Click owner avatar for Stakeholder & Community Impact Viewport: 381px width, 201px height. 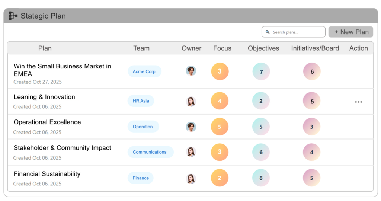(x=191, y=152)
